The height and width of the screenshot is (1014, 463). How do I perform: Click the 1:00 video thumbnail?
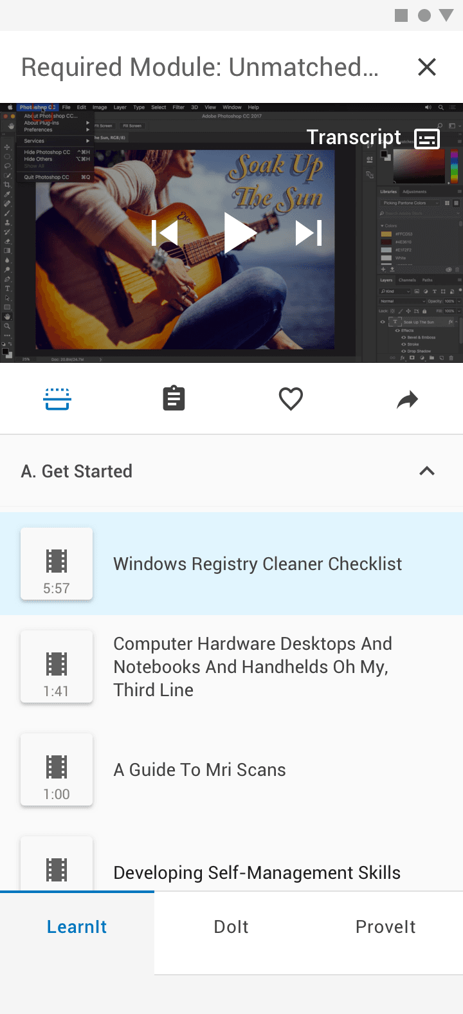tap(57, 770)
